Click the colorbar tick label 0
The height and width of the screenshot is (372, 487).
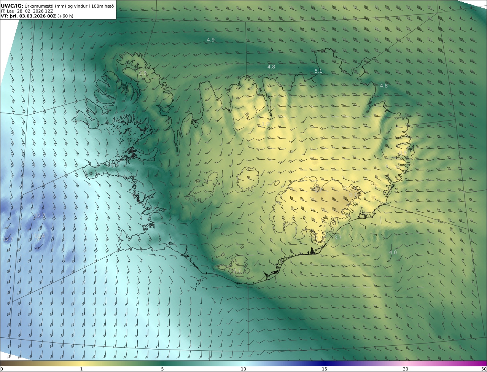coord(2,369)
